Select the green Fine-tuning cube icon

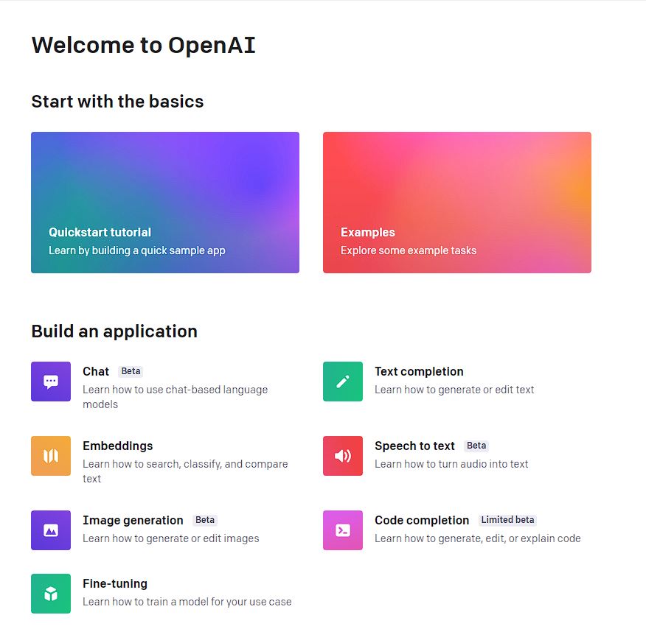pyautogui.click(x=51, y=594)
